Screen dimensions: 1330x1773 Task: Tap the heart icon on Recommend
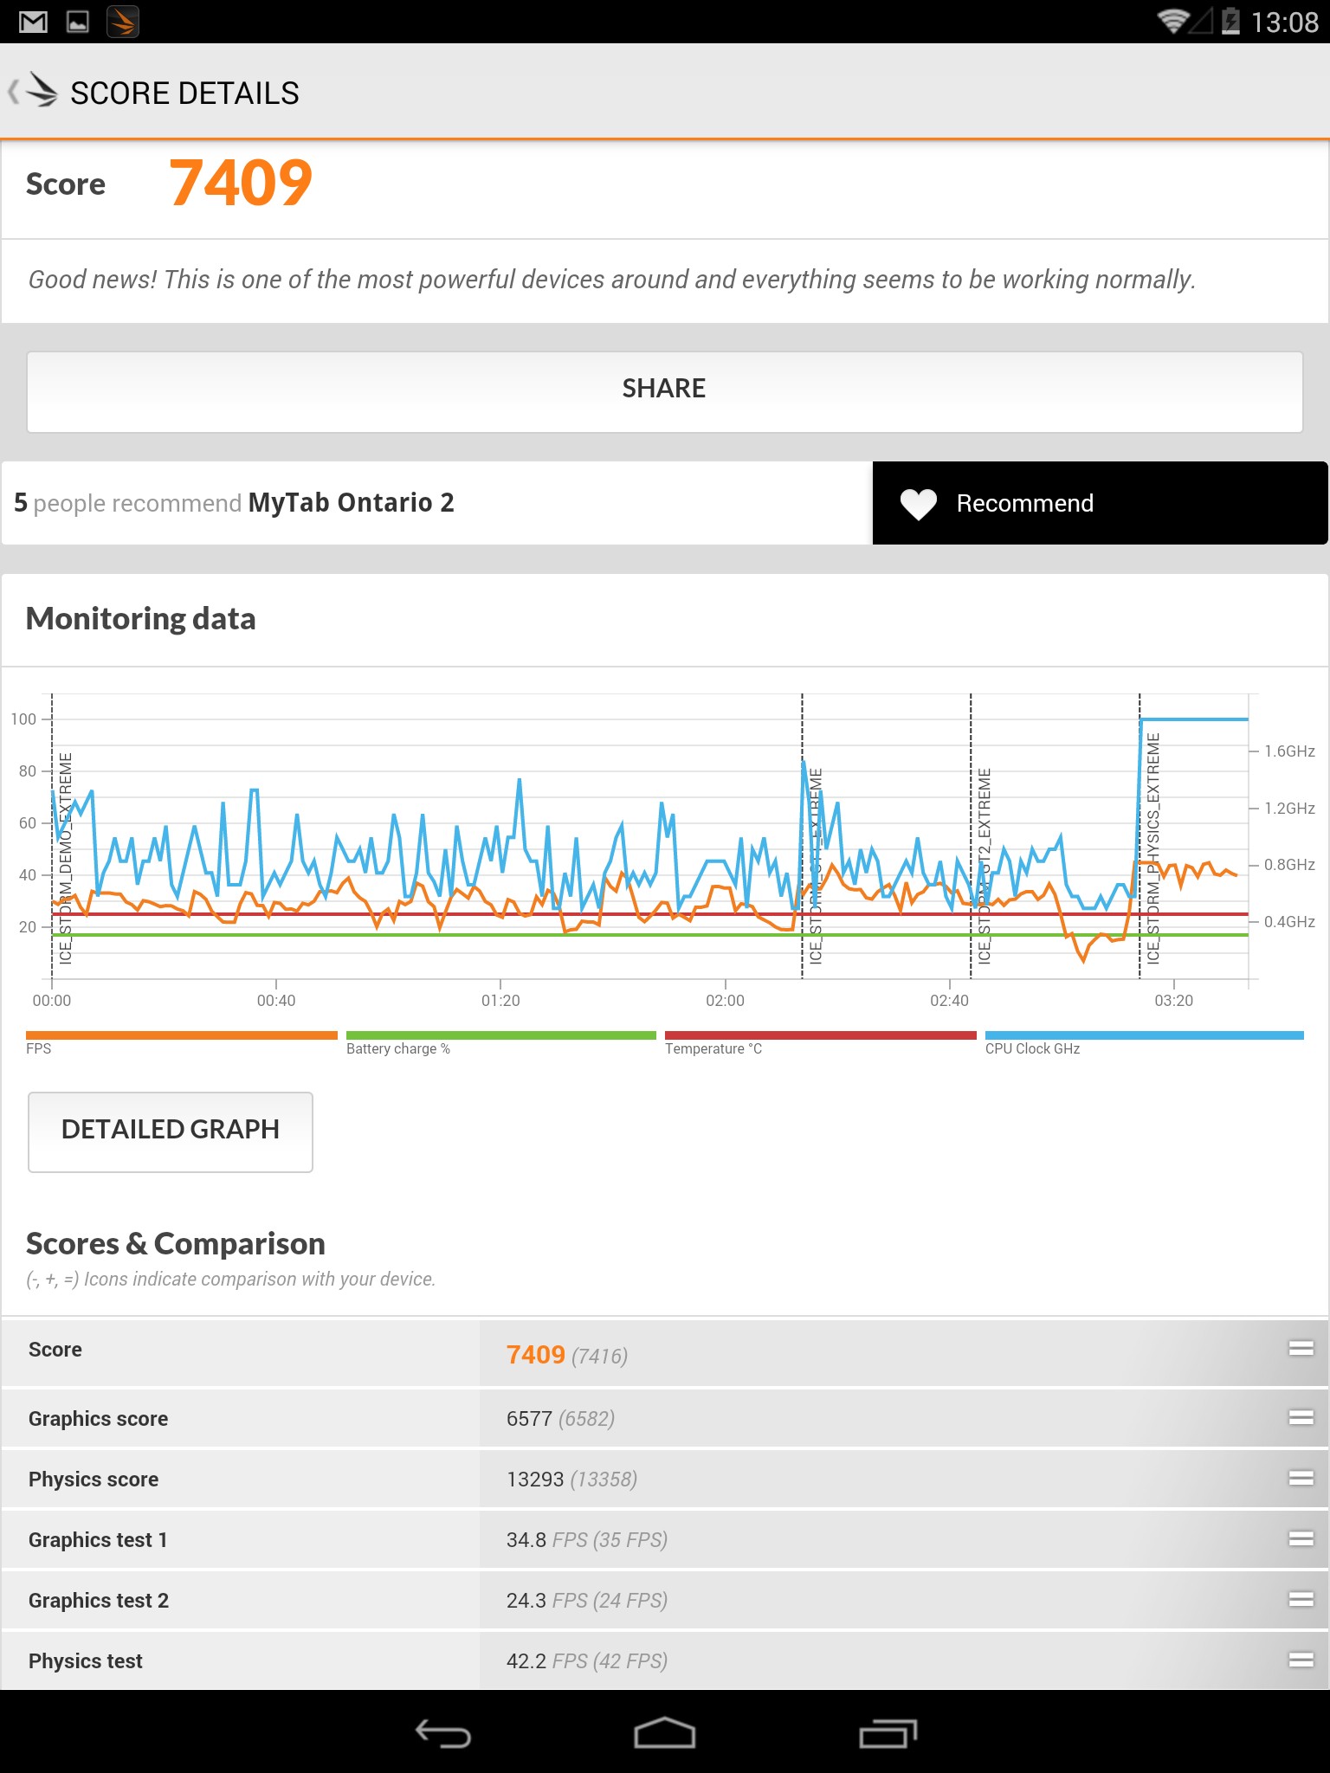pos(918,504)
